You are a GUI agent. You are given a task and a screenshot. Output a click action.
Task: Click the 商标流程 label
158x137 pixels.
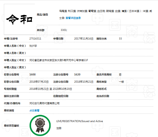point(9,110)
